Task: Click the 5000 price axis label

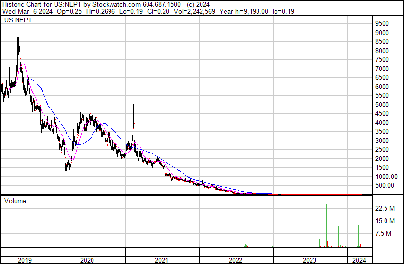Action: [382, 105]
